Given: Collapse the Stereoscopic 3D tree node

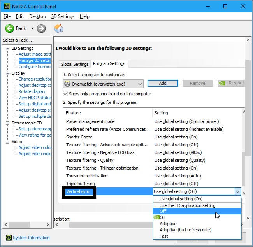Looking at the screenshot, I should click(7, 123).
